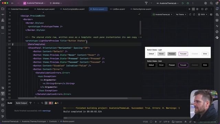
Task: Open the More Actions kebab after debug button
Action: click(x=193, y=3)
